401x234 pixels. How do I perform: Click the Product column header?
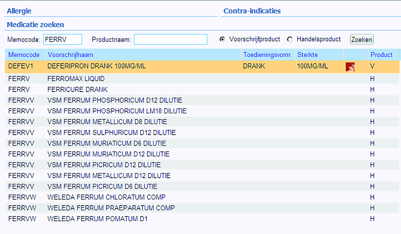tap(381, 55)
